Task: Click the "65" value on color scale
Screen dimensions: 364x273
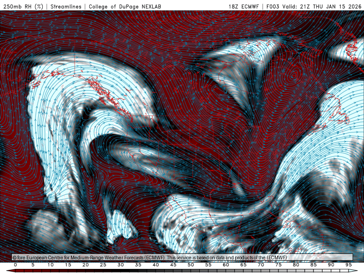Action: pos(243,265)
